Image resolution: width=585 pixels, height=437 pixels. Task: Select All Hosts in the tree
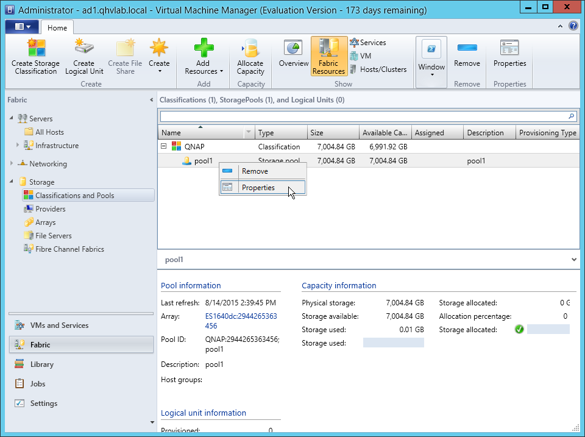tap(49, 132)
